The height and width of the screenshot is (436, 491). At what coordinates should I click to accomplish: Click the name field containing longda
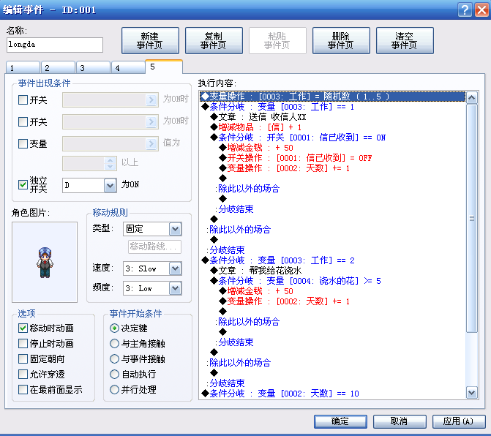(55, 45)
